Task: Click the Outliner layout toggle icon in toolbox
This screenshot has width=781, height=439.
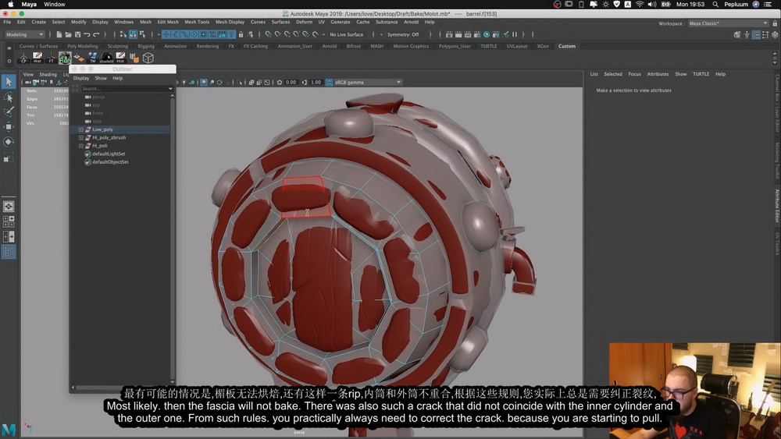Action: (9, 252)
